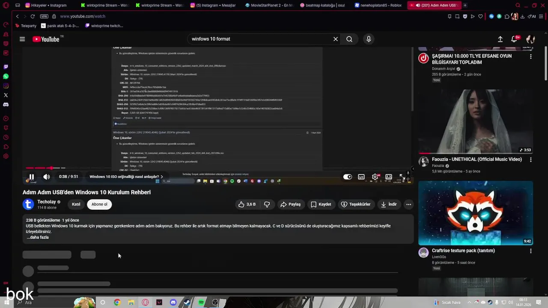Switch to (5) Instagram • Mesajlar tab
Image resolution: width=548 pixels, height=308 pixels.
[214, 5]
